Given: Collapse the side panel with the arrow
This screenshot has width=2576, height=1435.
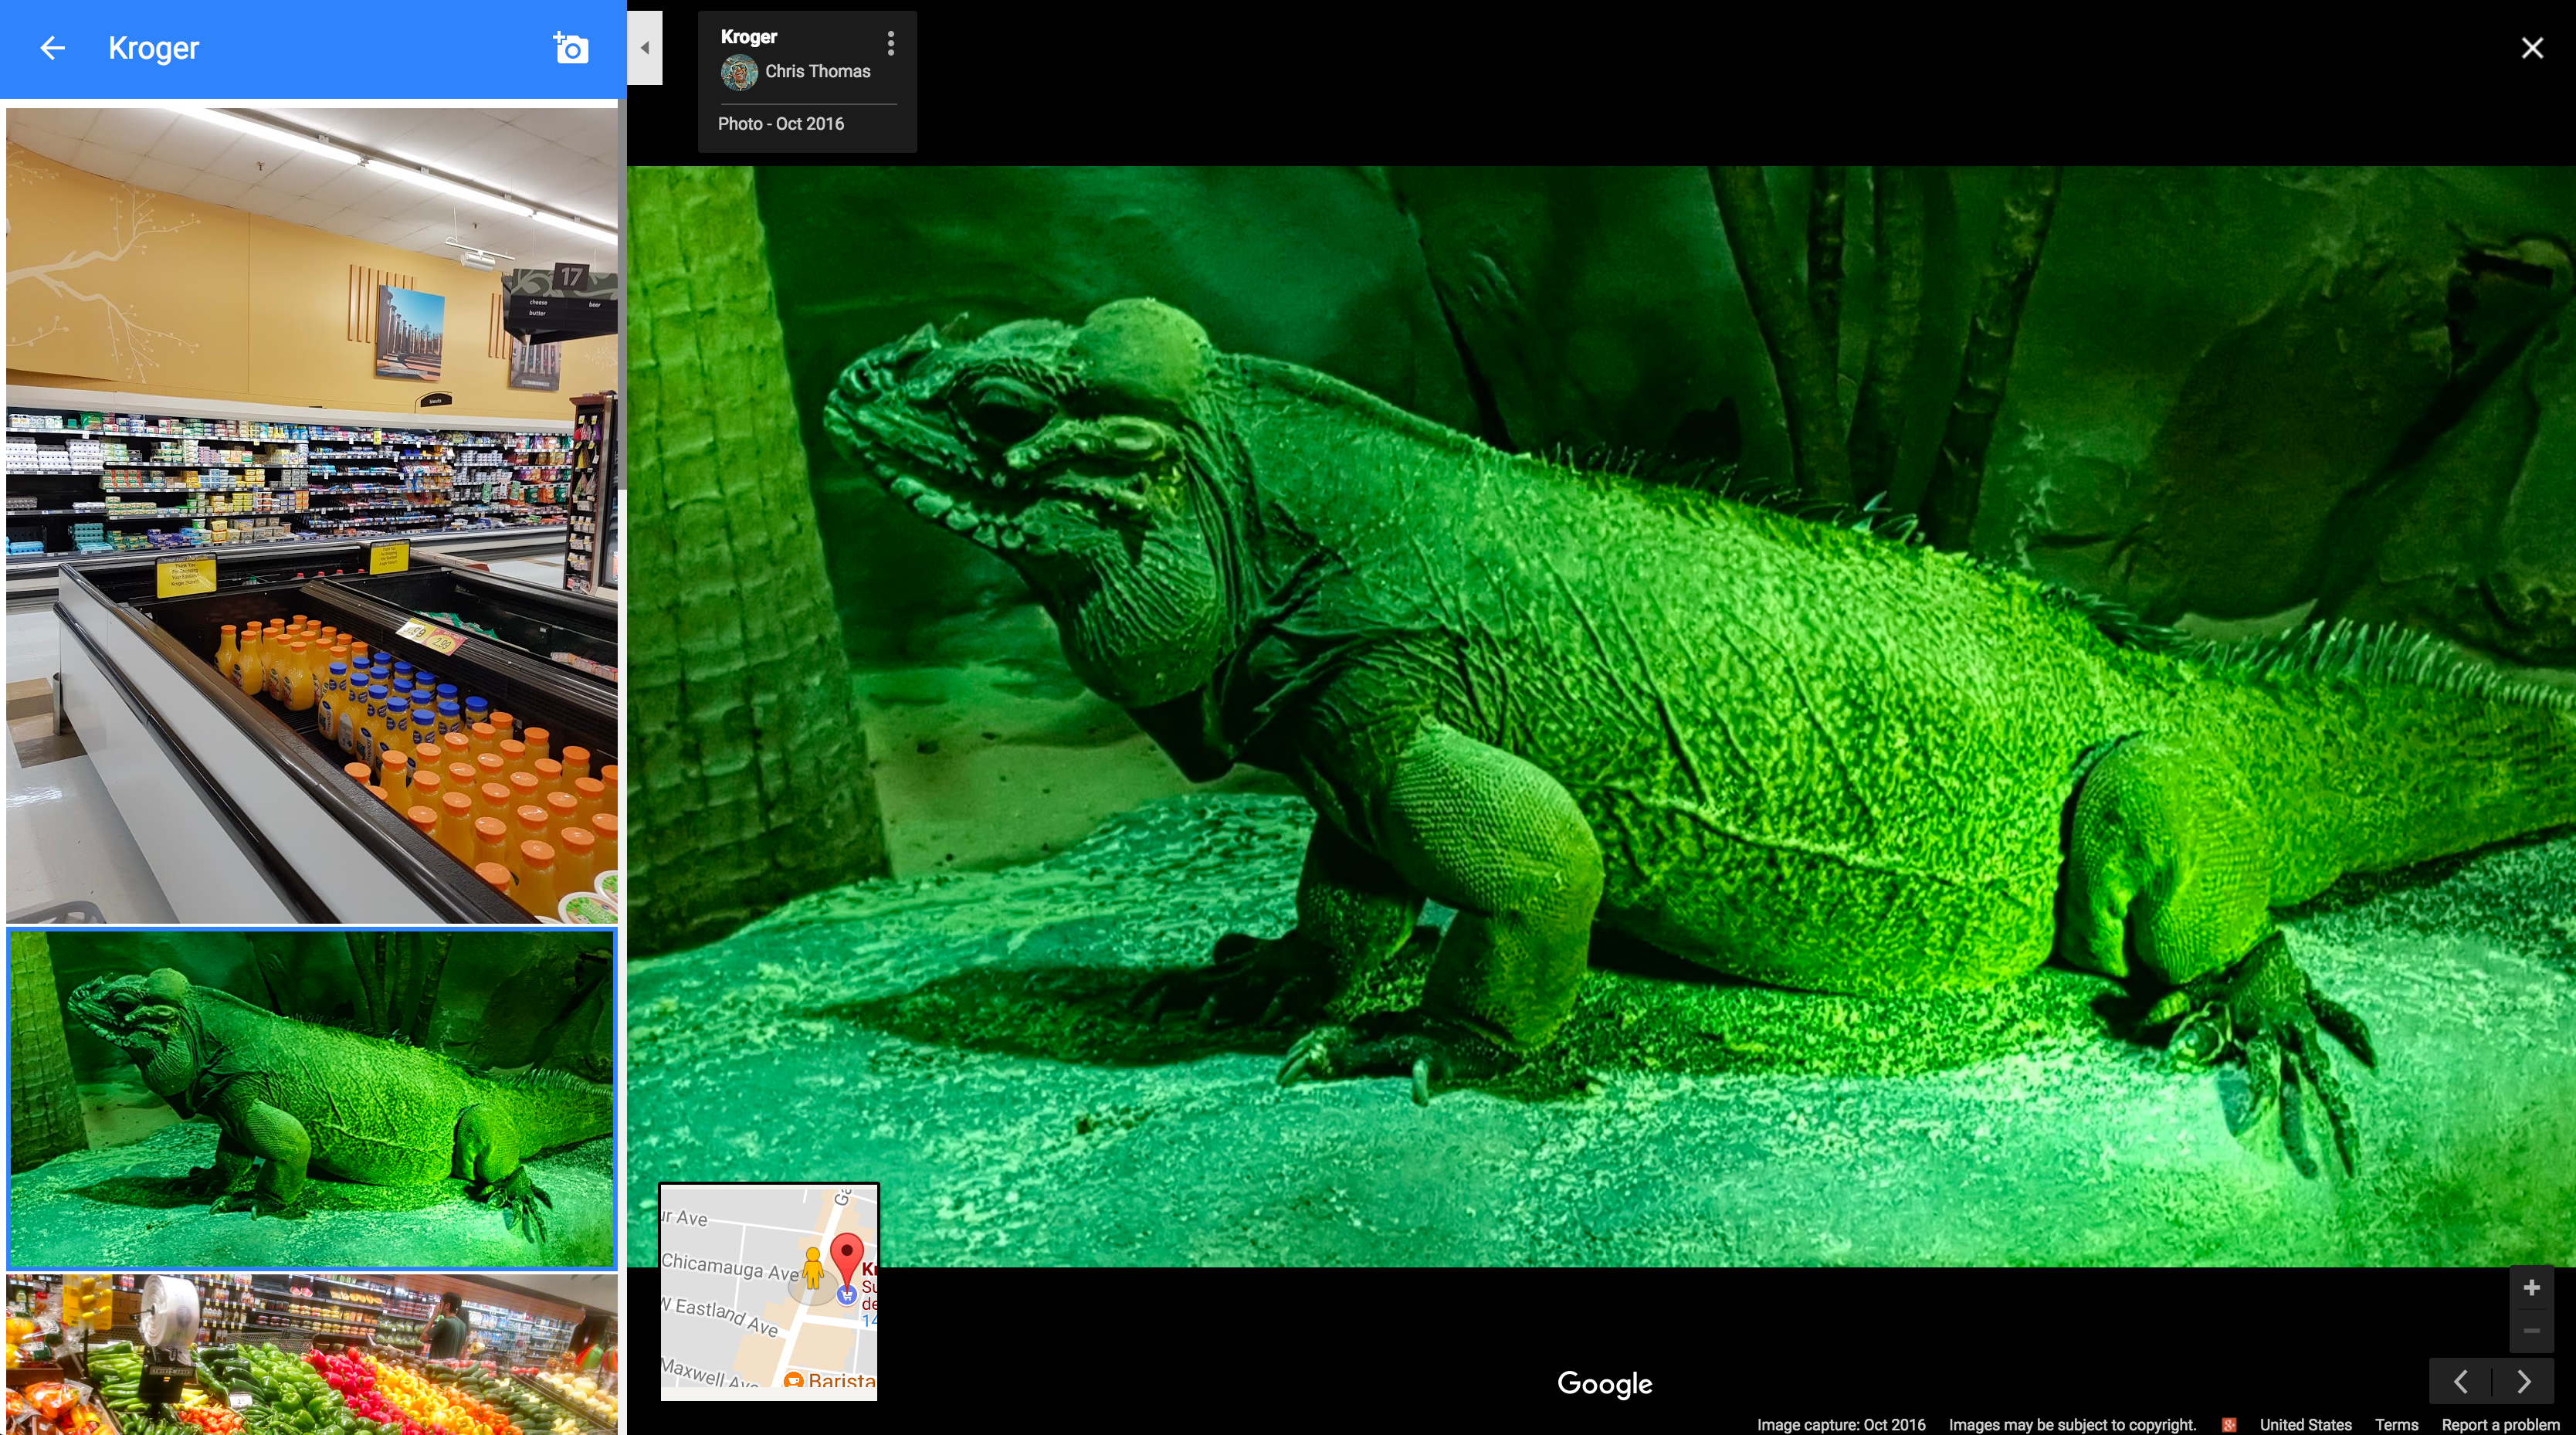Looking at the screenshot, I should pyautogui.click(x=645, y=48).
